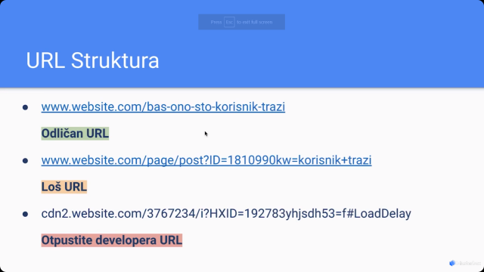The height and width of the screenshot is (272, 484).
Task: Click the 'Press Esc to exit full screen' notice
Action: tap(241, 22)
